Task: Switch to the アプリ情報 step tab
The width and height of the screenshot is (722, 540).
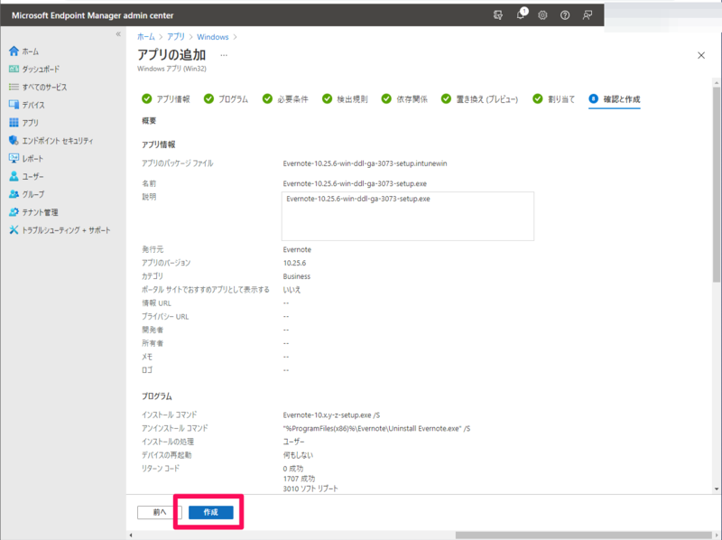Action: click(x=166, y=99)
